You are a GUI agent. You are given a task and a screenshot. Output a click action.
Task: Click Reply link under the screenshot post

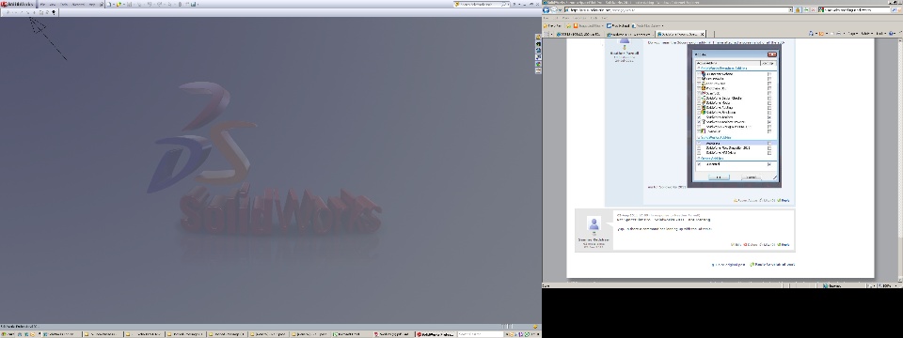[x=784, y=201]
